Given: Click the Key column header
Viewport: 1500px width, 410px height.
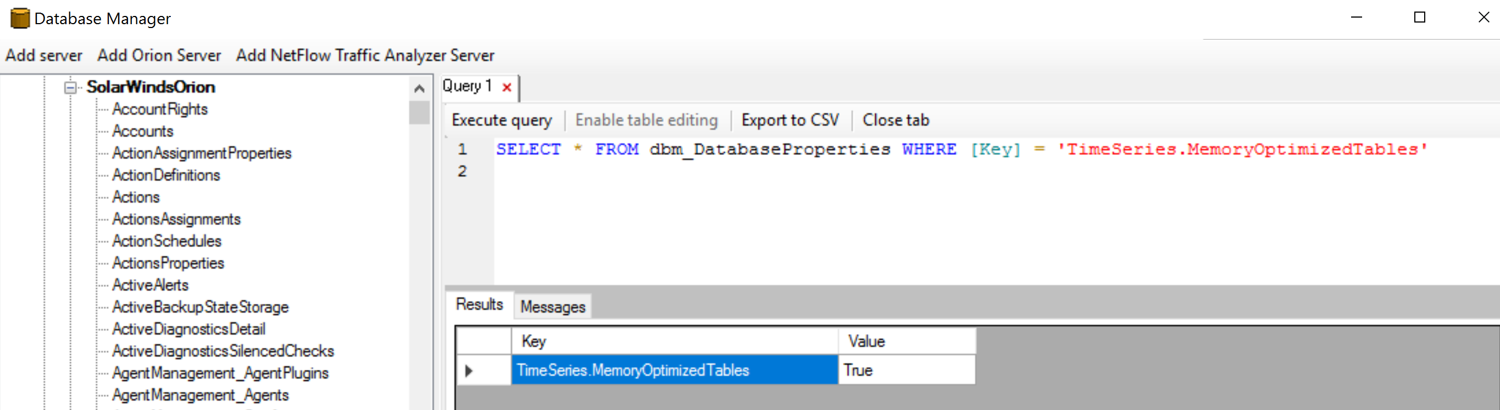Looking at the screenshot, I should coord(674,341).
